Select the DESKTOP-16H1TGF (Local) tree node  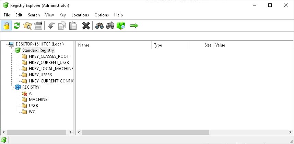[x=40, y=44]
